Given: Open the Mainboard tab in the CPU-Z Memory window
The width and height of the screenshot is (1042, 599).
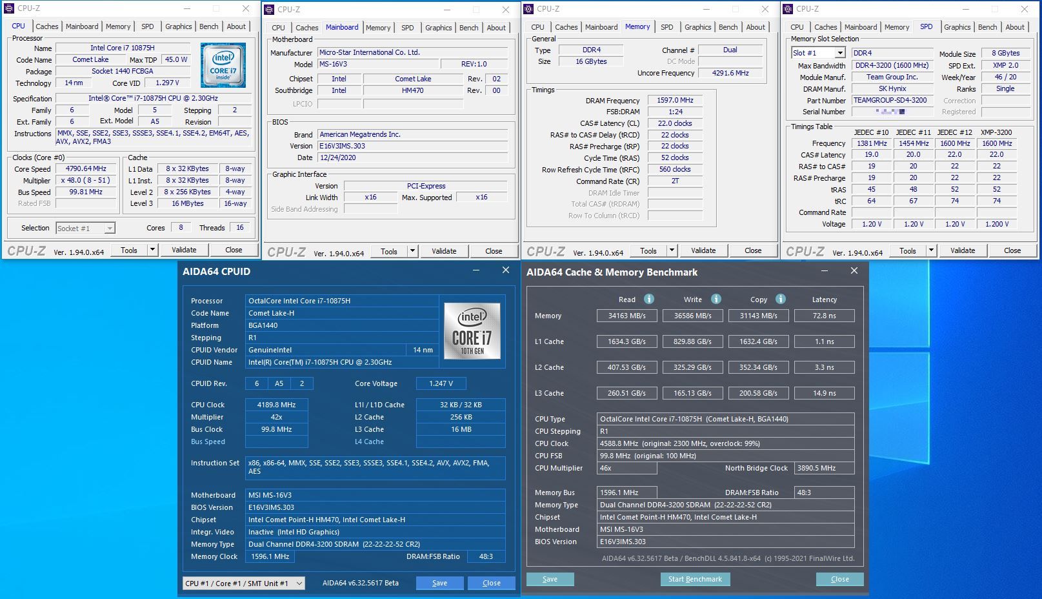Looking at the screenshot, I should click(x=601, y=27).
